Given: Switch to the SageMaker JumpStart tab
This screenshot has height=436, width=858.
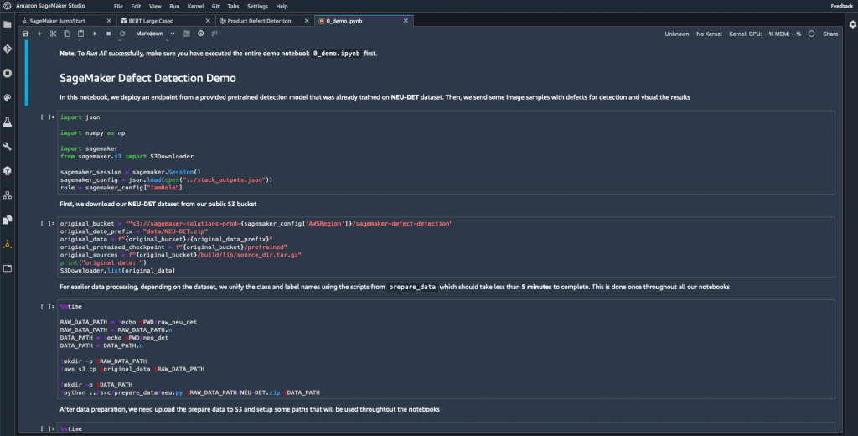Looking at the screenshot, I should tap(67, 21).
